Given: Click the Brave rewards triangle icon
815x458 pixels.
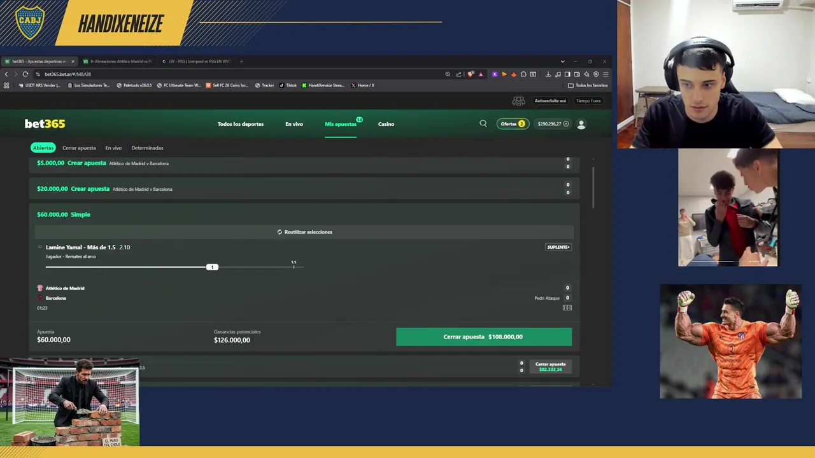Looking at the screenshot, I should 481,74.
